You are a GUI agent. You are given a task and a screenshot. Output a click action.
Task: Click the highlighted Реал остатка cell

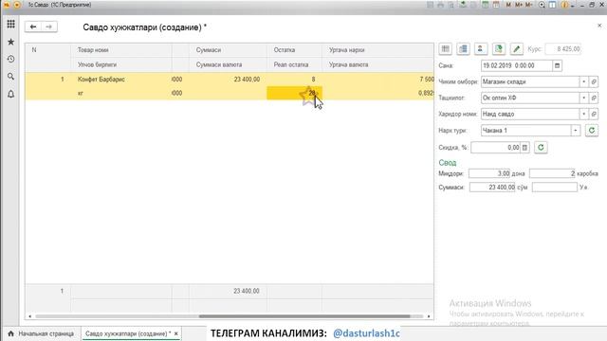click(x=294, y=93)
